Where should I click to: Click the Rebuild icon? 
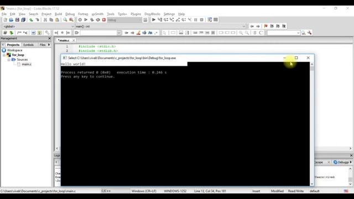(x=98, y=20)
